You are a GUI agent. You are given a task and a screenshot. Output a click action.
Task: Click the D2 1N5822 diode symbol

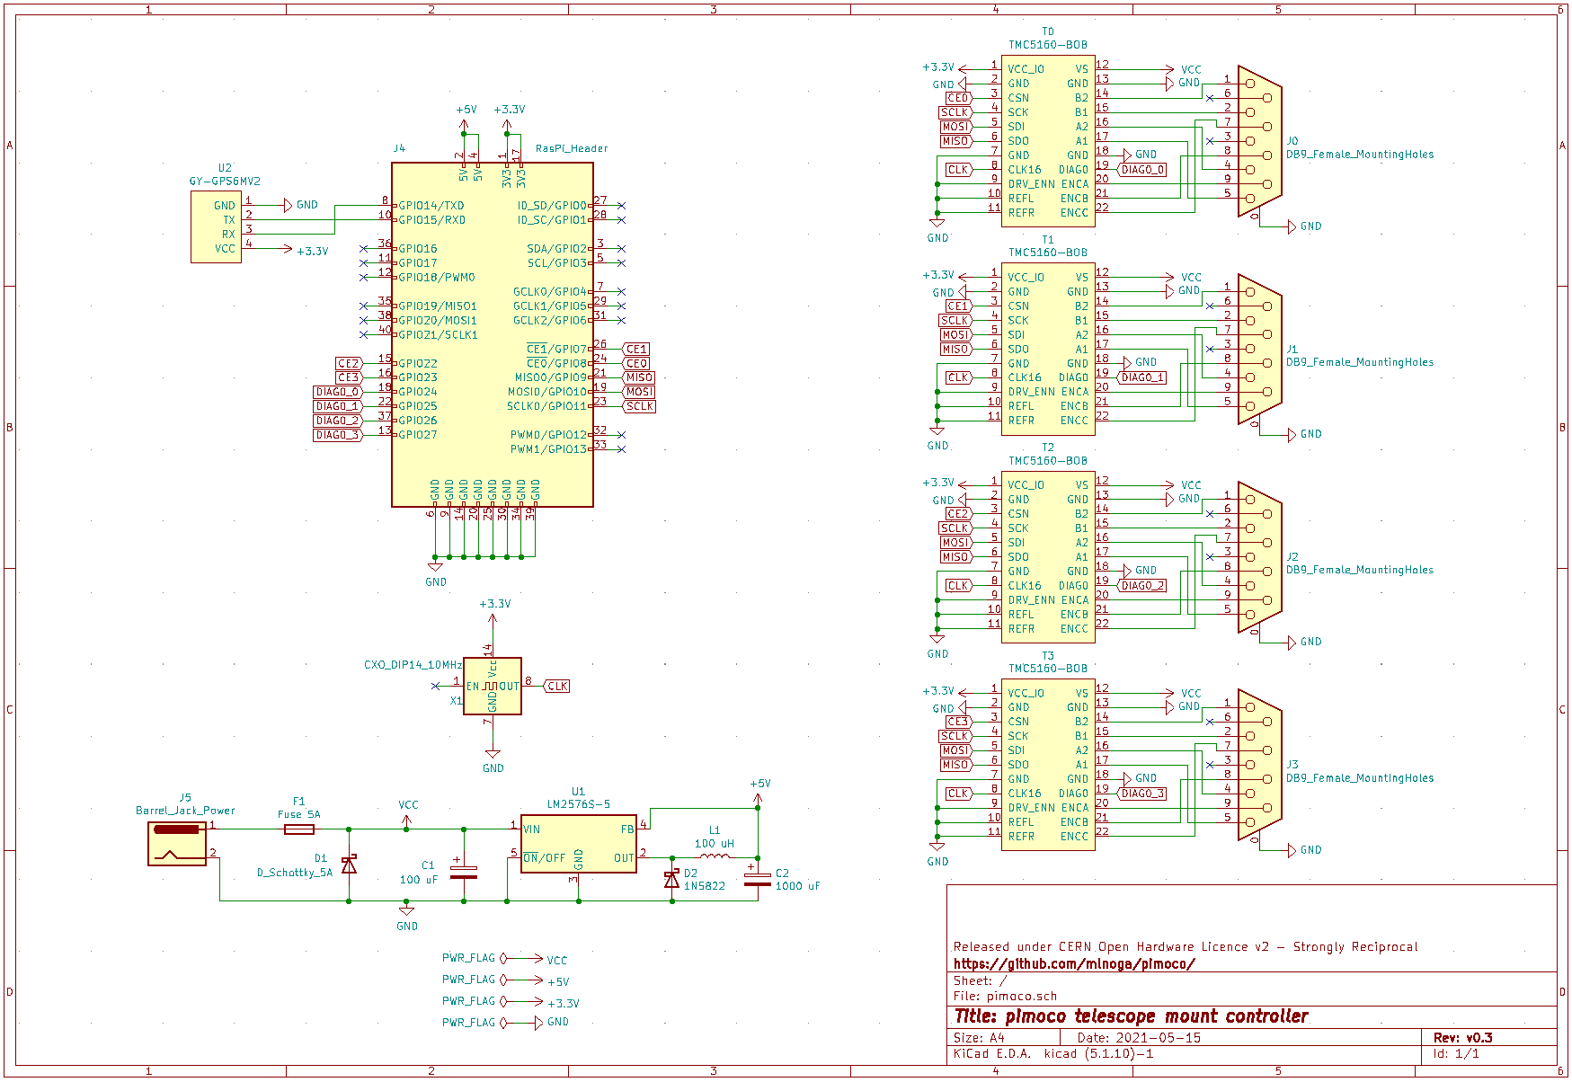(671, 879)
